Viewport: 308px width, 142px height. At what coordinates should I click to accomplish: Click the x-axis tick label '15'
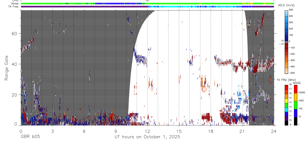coord(179,131)
